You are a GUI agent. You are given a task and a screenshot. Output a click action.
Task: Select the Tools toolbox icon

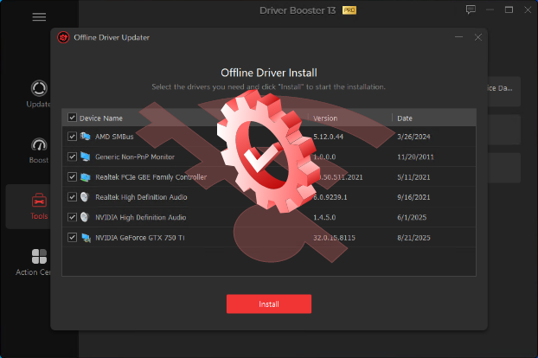[39, 201]
